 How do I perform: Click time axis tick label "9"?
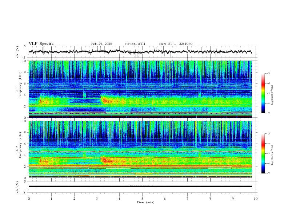[x=233, y=199]
